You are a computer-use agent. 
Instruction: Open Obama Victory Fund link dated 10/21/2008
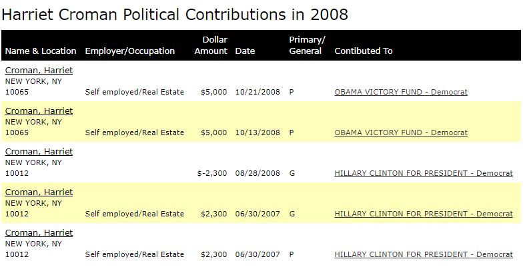(401, 92)
